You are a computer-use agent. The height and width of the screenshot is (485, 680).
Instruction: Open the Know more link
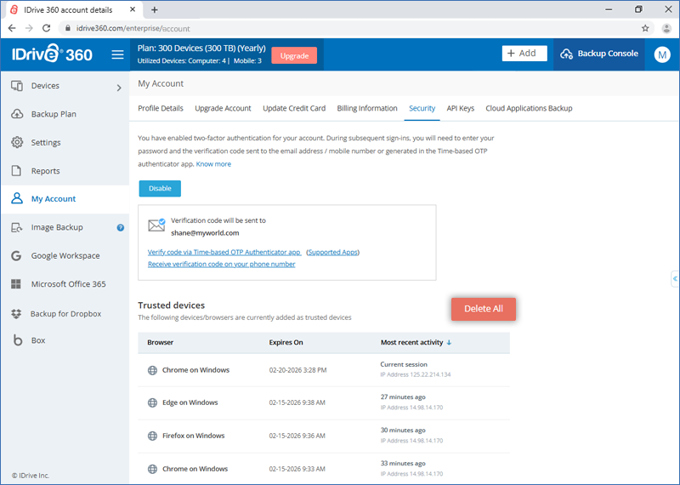point(213,164)
